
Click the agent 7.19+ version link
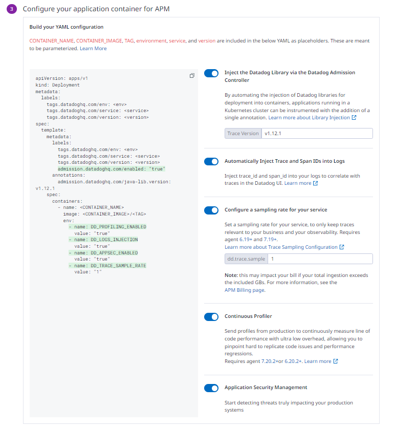(270, 240)
